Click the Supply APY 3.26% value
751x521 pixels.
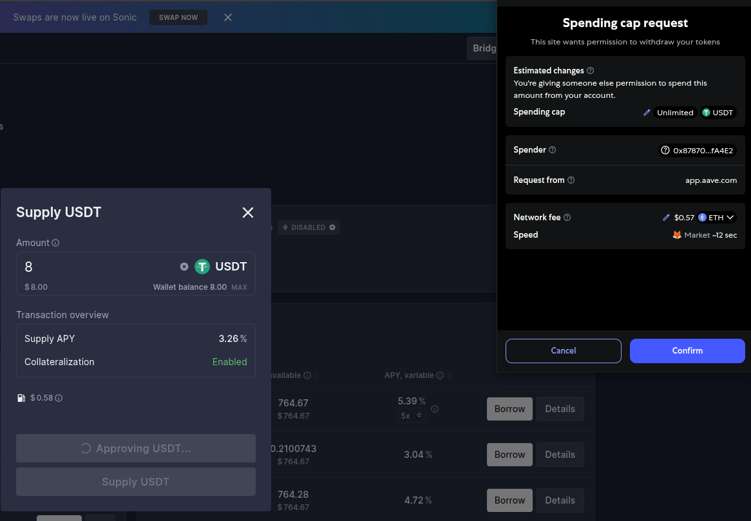[x=233, y=339]
